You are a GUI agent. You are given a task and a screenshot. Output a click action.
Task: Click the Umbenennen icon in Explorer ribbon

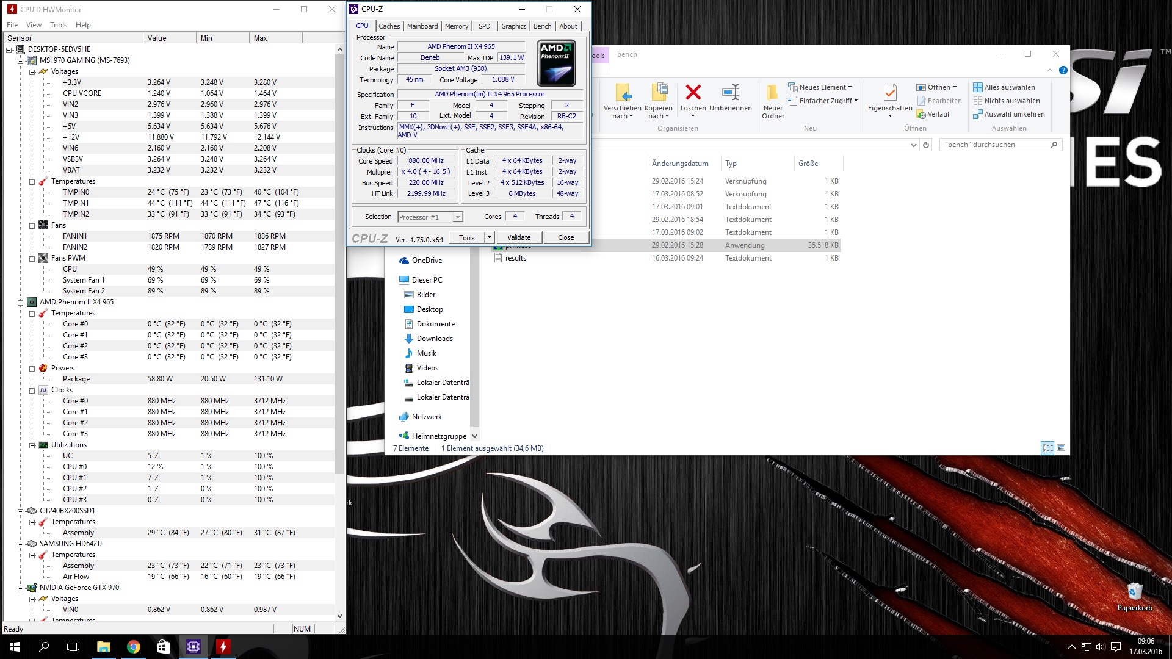[x=731, y=93]
